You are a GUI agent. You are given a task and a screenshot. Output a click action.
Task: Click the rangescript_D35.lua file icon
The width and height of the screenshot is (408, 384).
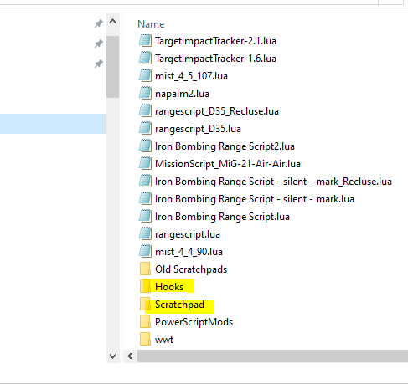[x=145, y=129]
